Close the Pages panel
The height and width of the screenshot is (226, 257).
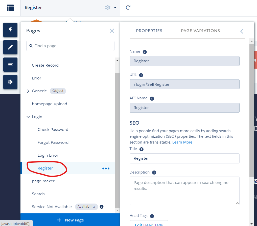(x=112, y=31)
